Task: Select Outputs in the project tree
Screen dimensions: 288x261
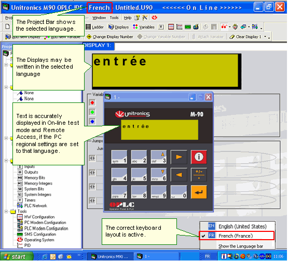Action: (31, 172)
